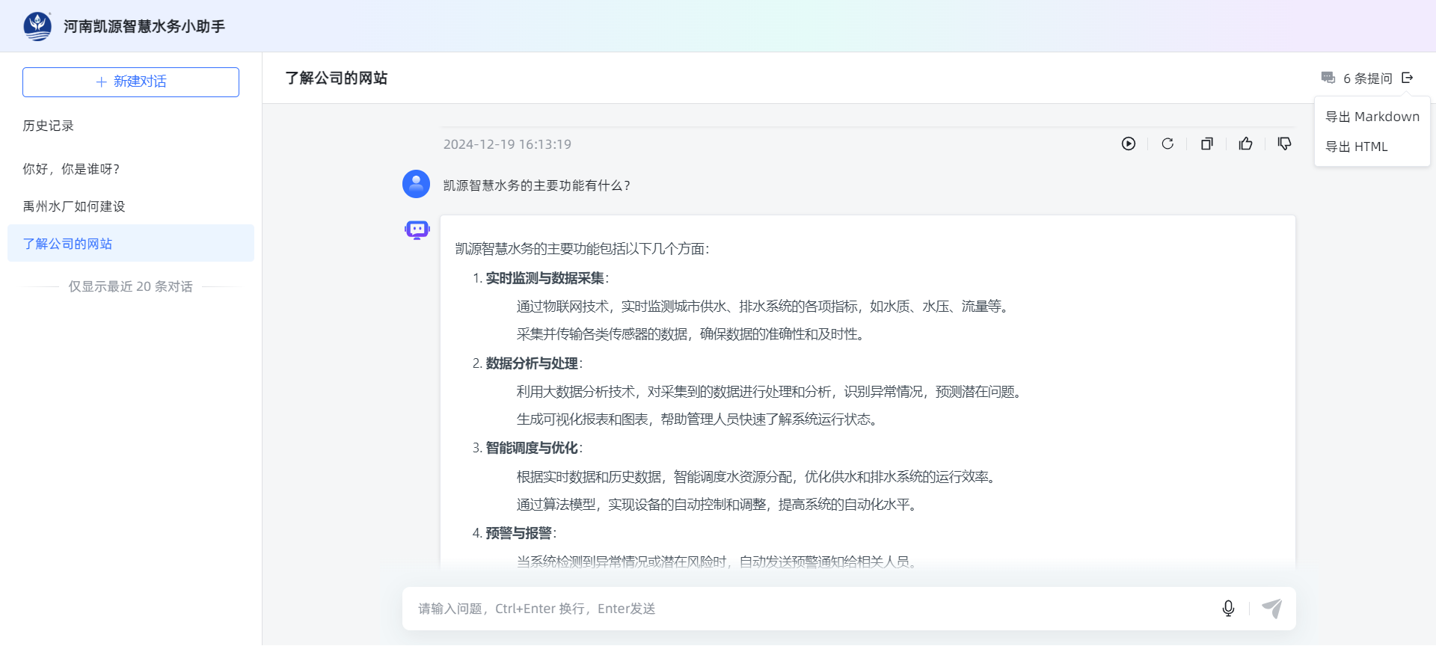Like the answer with thumbs up
This screenshot has height=646, width=1436.
point(1245,144)
